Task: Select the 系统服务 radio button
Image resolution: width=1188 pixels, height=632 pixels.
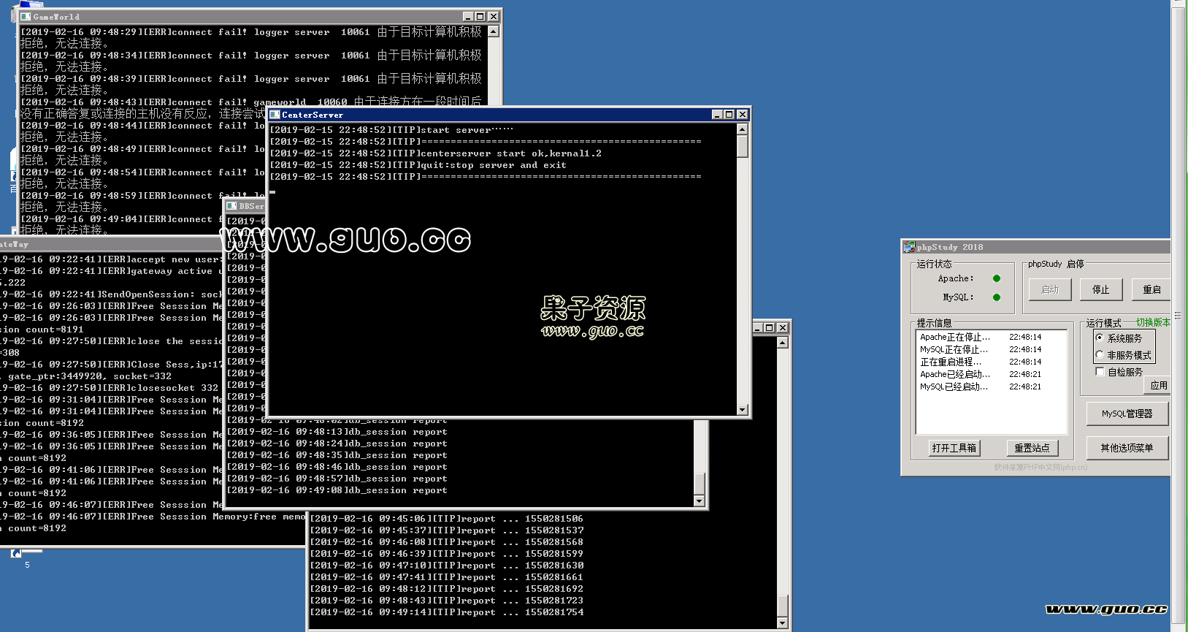Action: 1100,338
